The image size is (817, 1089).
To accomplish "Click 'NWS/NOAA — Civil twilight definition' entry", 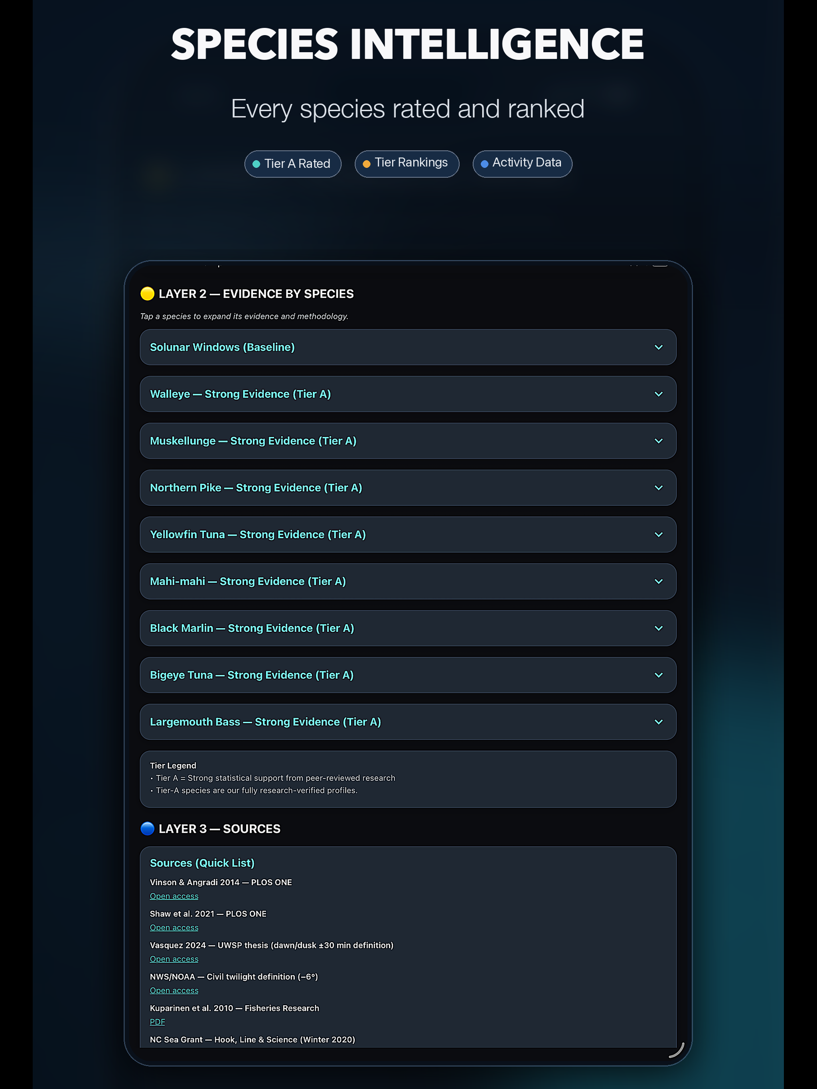I will [x=234, y=977].
